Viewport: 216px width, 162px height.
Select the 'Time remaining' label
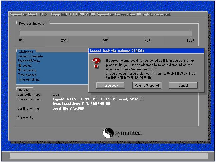click(x=29, y=79)
